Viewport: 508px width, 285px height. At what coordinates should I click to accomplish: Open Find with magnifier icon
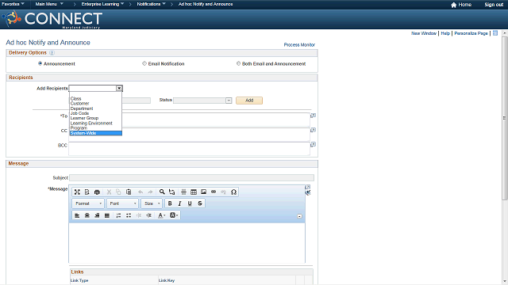tap(162, 192)
